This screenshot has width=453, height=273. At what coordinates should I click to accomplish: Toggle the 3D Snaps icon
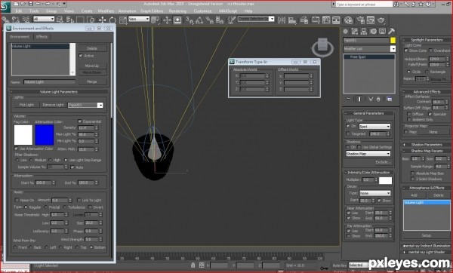tap(190, 20)
